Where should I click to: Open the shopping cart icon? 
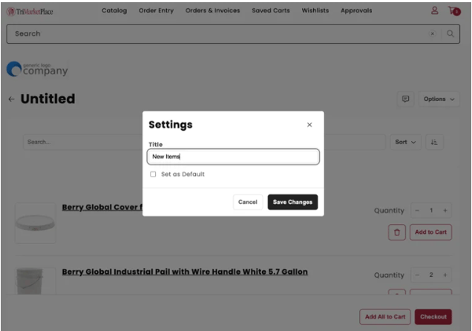(453, 10)
